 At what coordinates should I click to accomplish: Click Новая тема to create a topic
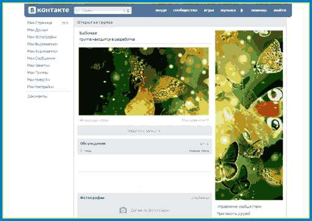point(199,151)
